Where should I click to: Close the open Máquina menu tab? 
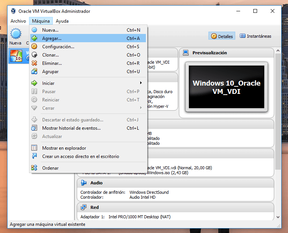pyautogui.click(x=41, y=21)
